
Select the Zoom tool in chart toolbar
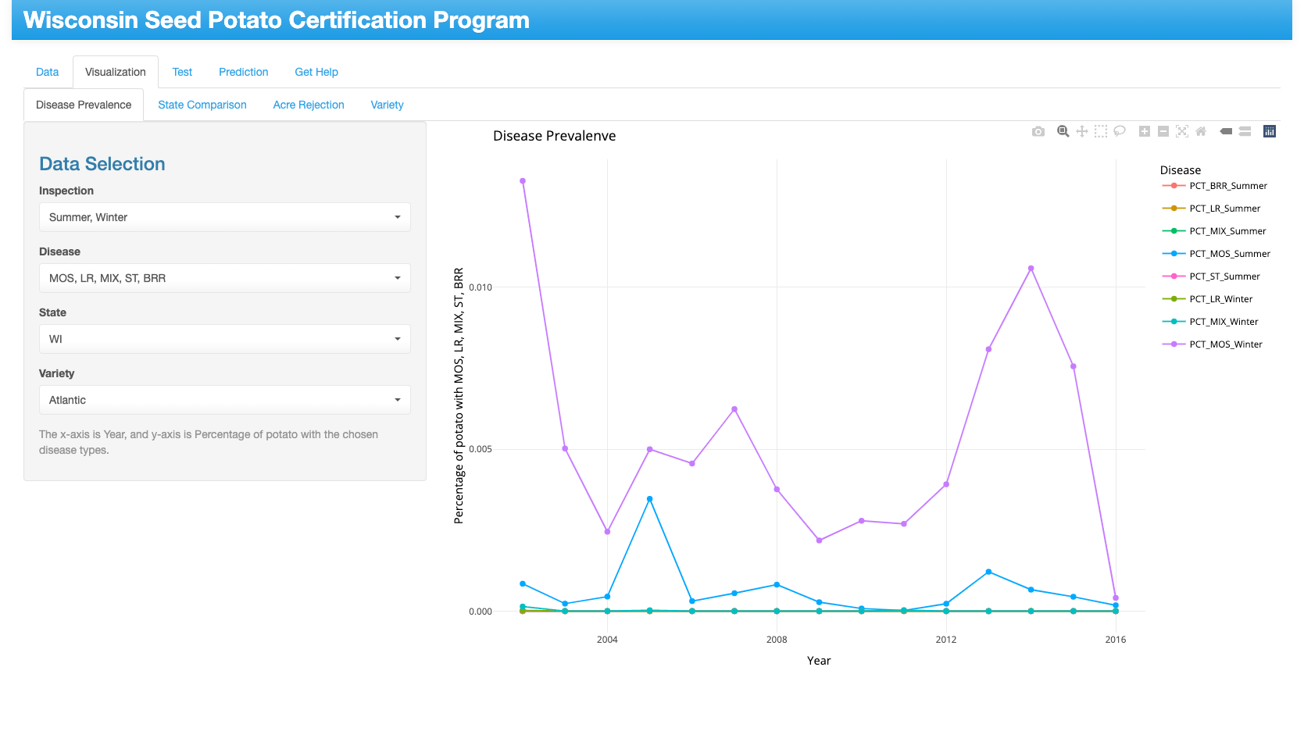[1063, 131]
